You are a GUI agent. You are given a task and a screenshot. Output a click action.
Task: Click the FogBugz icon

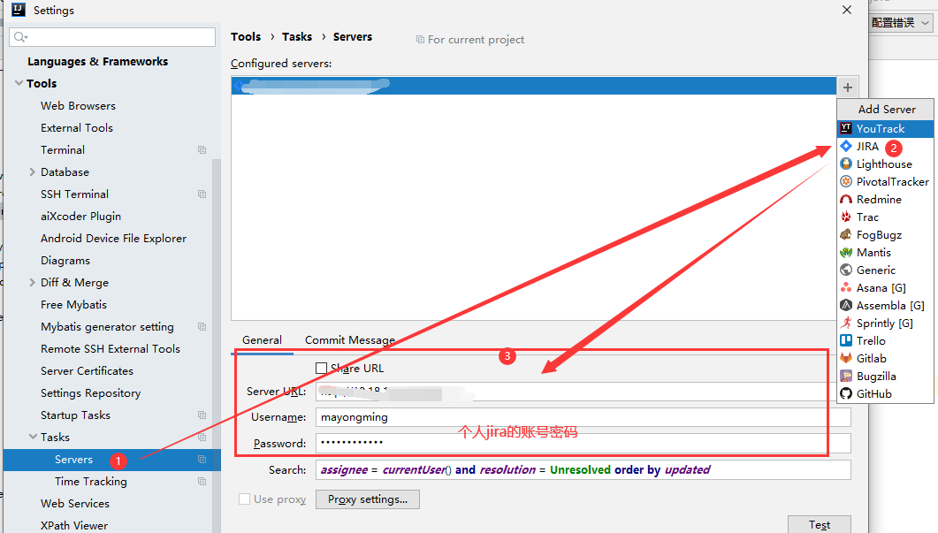tap(846, 234)
